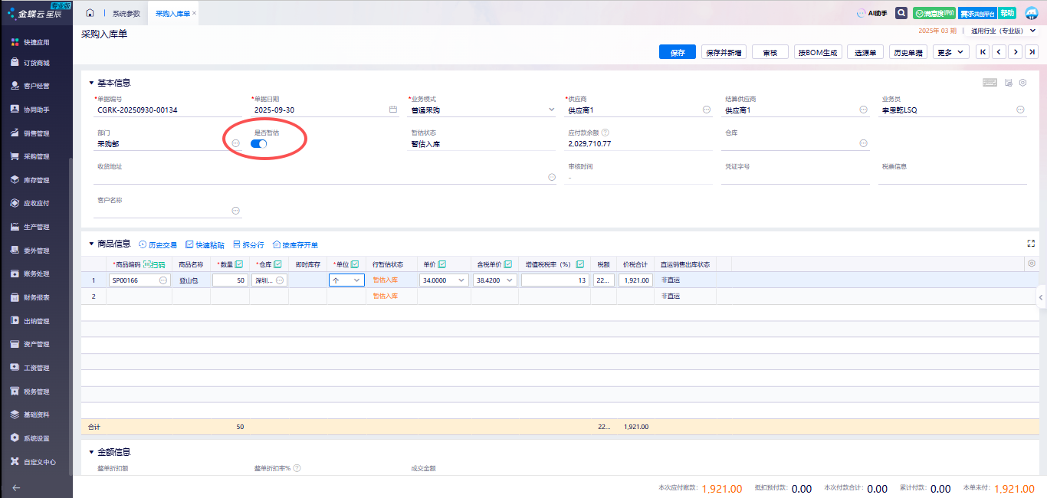
Task: Open 采购管理 in left sidebar
Action: 36,156
